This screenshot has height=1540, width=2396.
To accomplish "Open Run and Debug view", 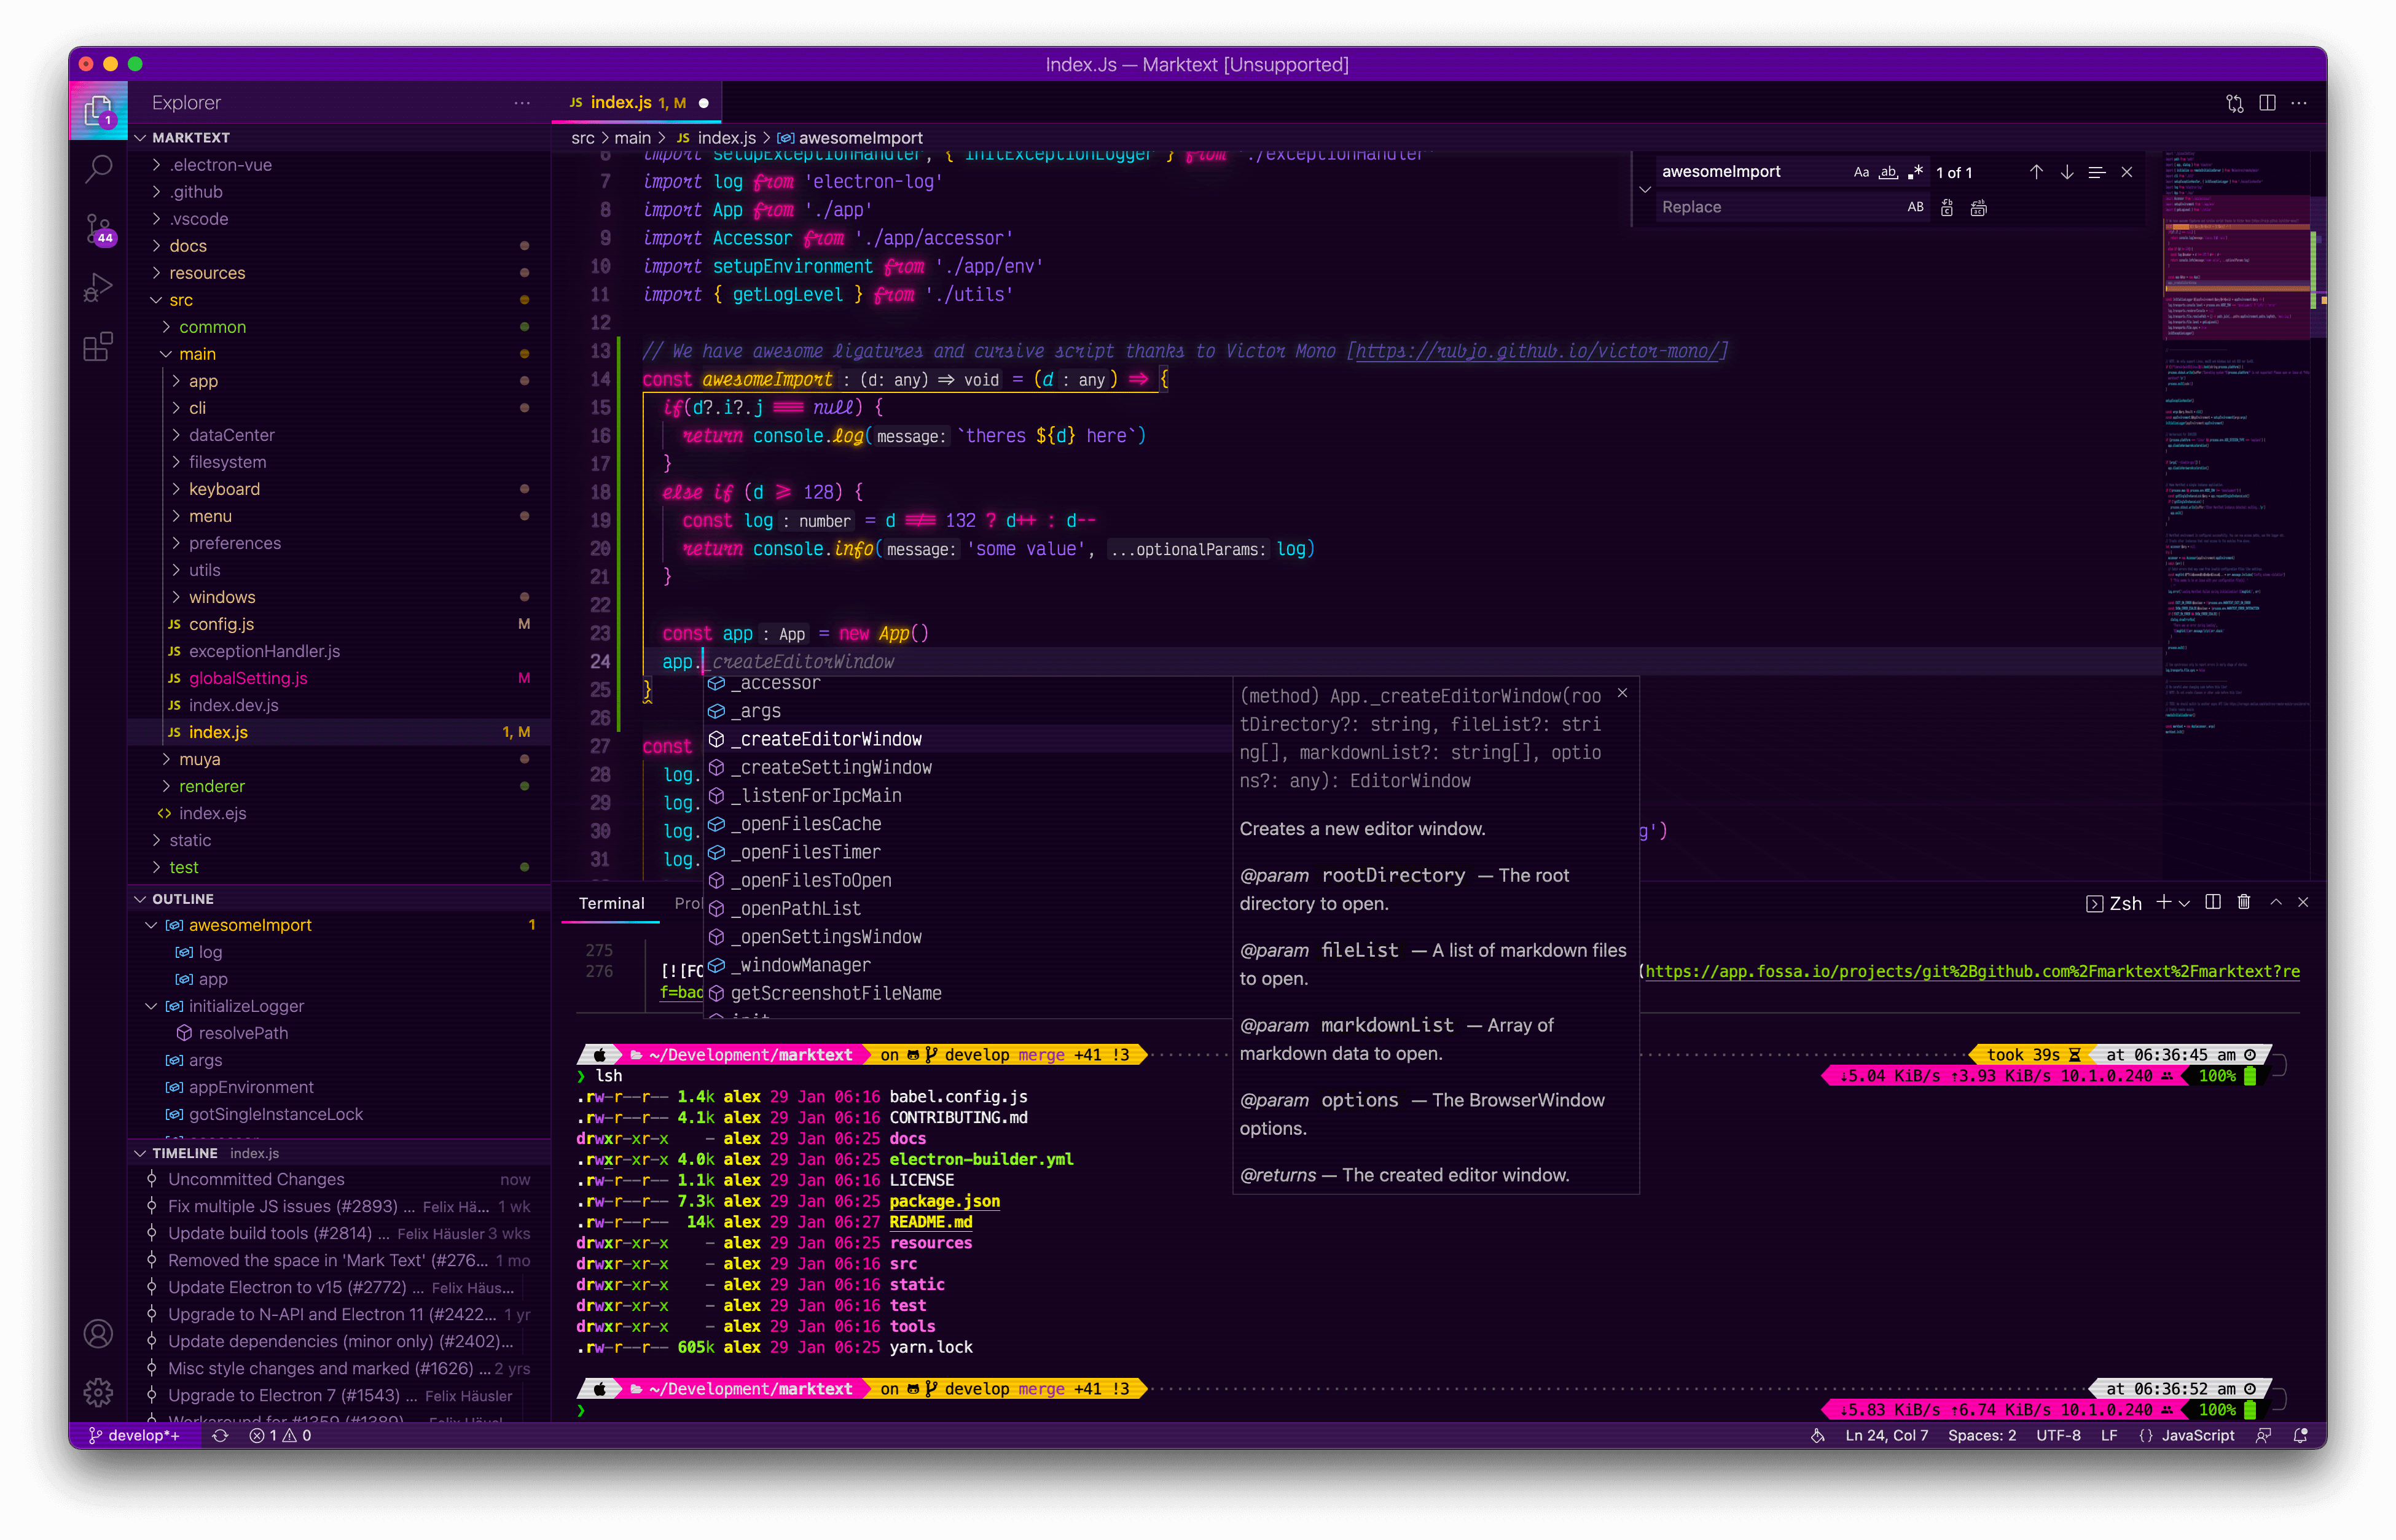I will [98, 288].
